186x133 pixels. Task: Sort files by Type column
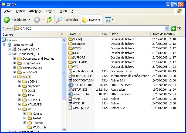pos(130,34)
